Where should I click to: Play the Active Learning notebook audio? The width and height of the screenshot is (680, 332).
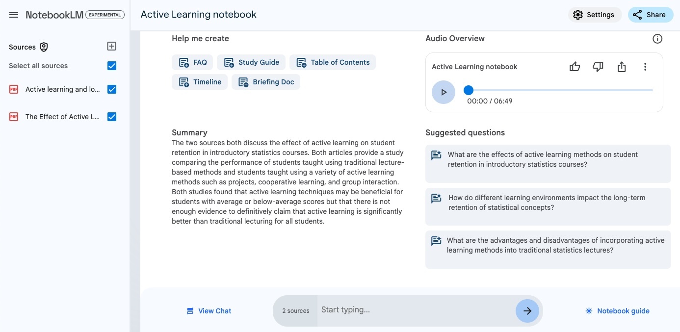444,92
